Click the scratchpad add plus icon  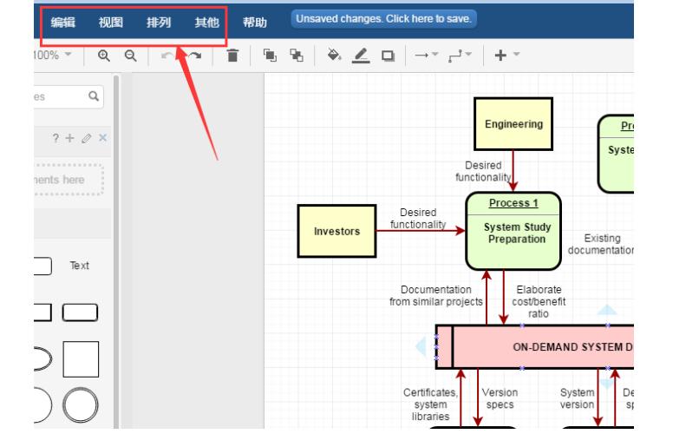[69, 138]
